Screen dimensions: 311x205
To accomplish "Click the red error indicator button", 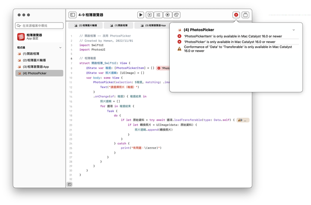I will [x=236, y=15].
